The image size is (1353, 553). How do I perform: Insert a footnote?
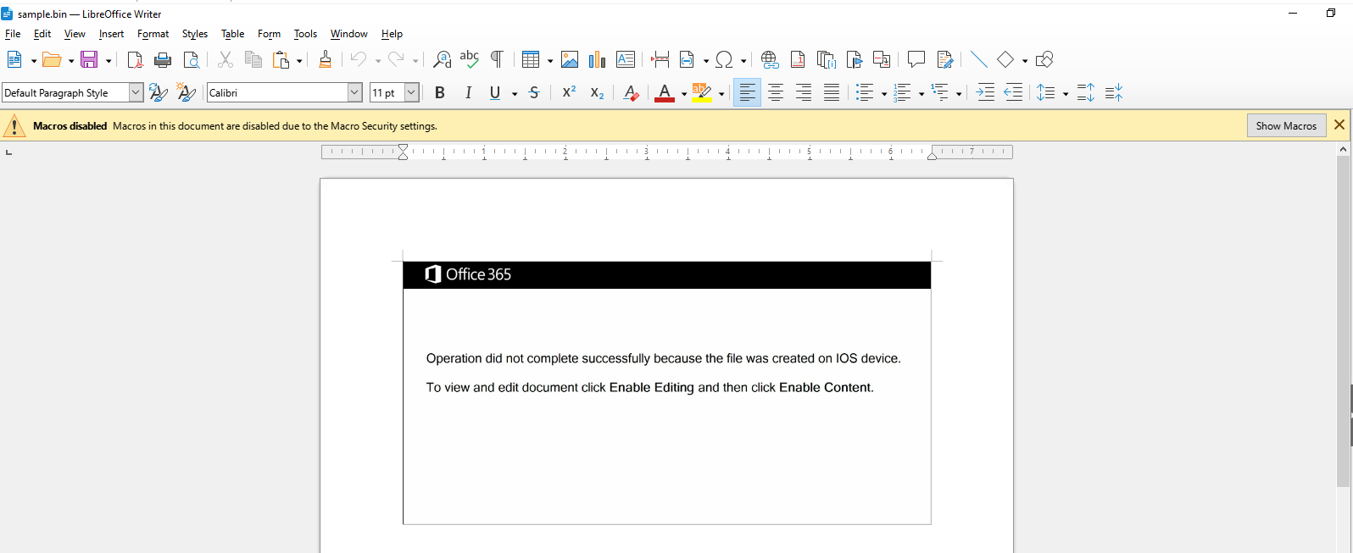point(798,59)
